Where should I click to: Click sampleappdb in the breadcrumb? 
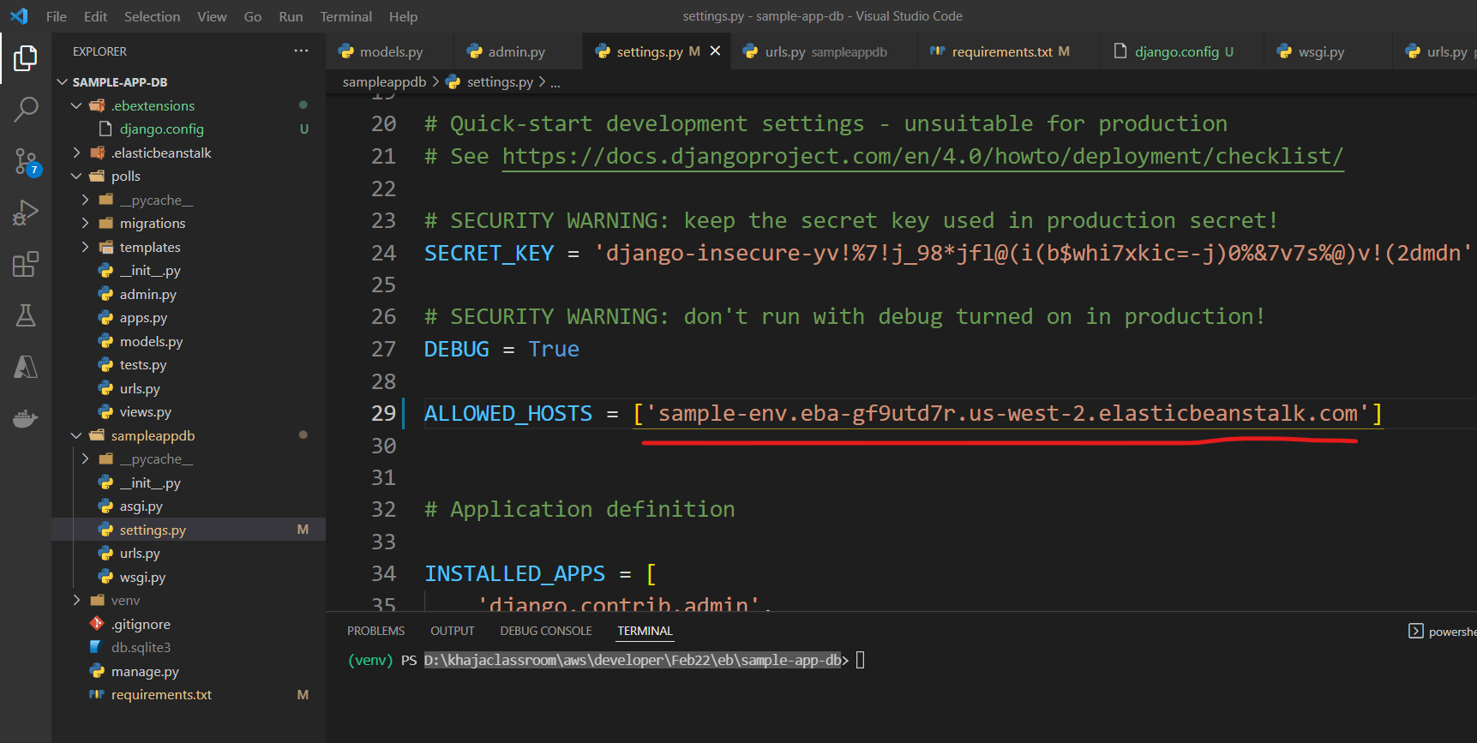[x=384, y=81]
